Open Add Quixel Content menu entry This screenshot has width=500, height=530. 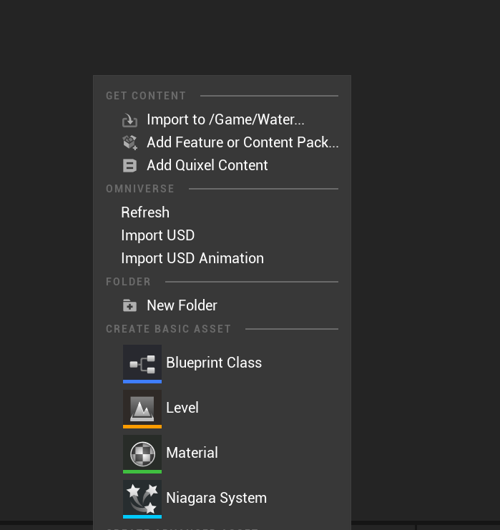[207, 165]
